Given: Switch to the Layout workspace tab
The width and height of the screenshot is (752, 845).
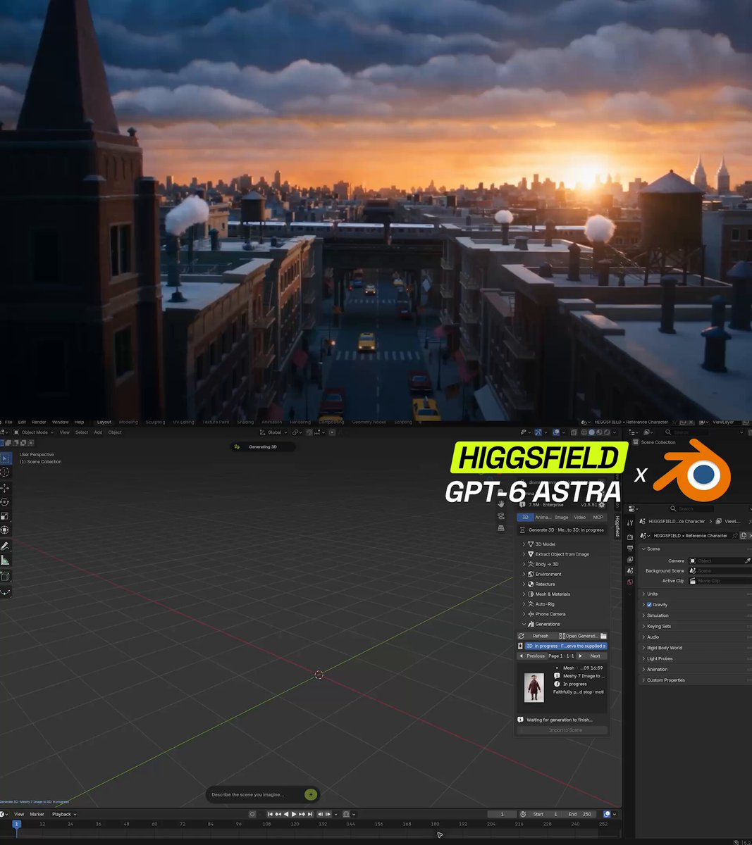Looking at the screenshot, I should 104,423.
